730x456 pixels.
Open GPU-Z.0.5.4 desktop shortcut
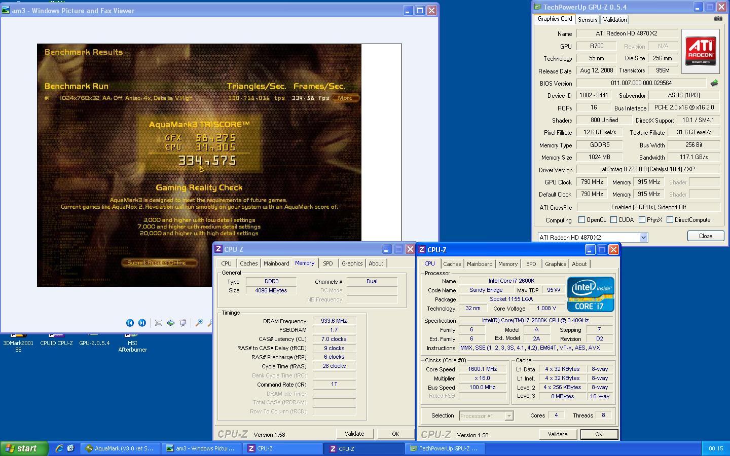[94, 339]
